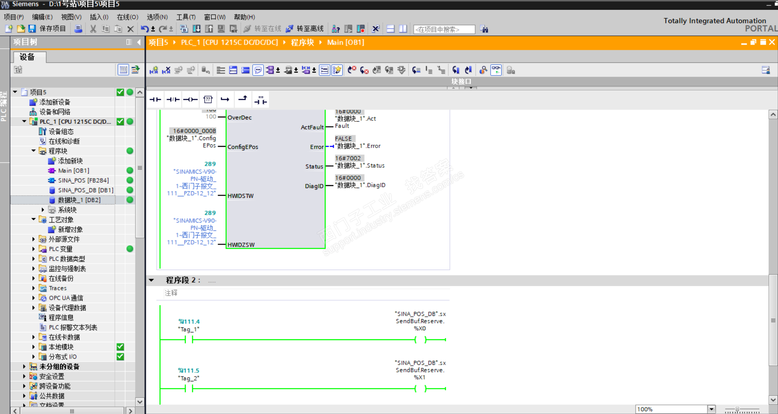778x414 pixels.
Task: Click the open branch icon
Action: pyautogui.click(x=225, y=99)
